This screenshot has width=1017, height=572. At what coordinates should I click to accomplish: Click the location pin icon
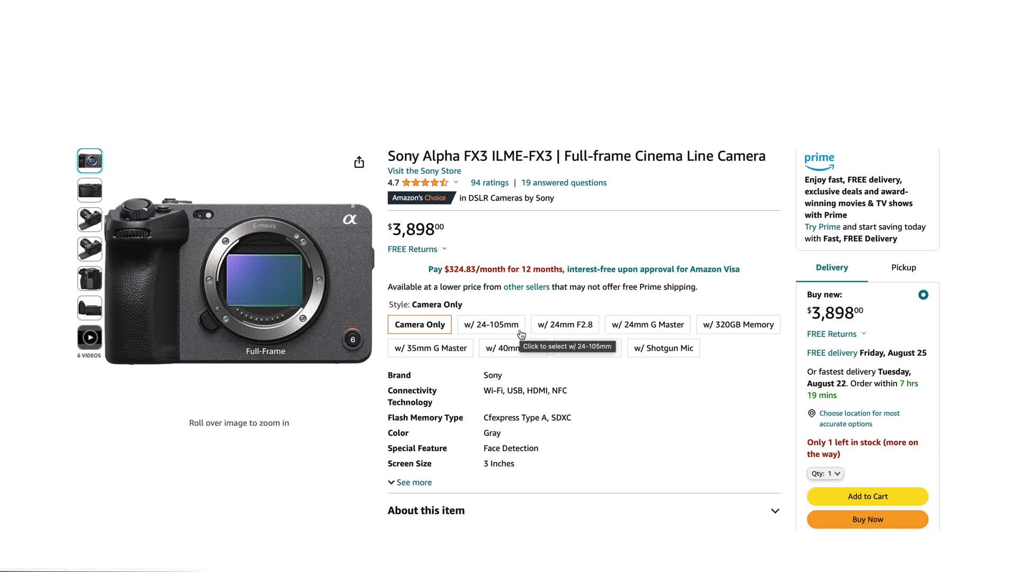click(811, 414)
